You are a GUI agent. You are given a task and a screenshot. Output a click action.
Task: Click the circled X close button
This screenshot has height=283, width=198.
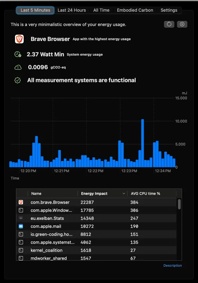point(182,24)
